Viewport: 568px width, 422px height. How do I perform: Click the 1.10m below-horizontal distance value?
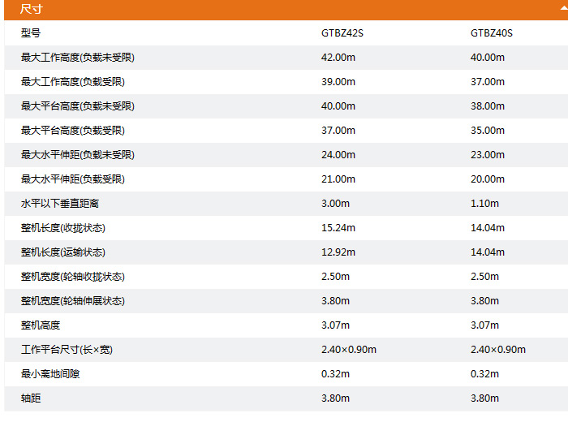tap(484, 204)
